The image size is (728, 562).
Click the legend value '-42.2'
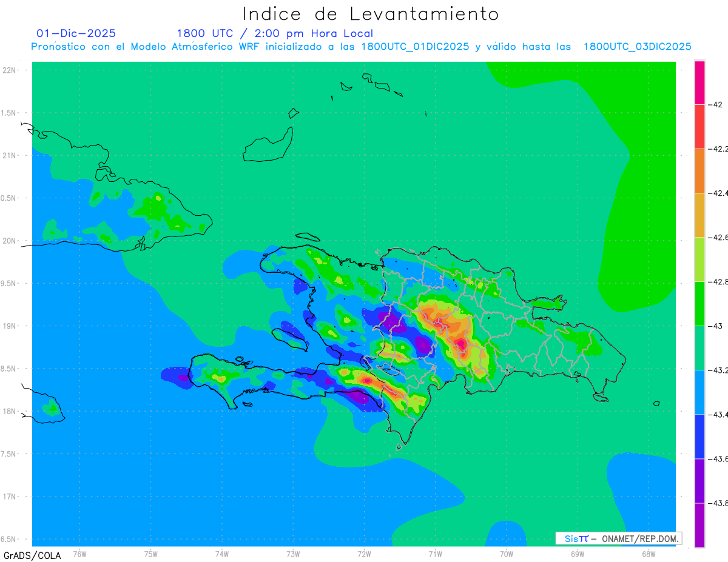[718, 149]
